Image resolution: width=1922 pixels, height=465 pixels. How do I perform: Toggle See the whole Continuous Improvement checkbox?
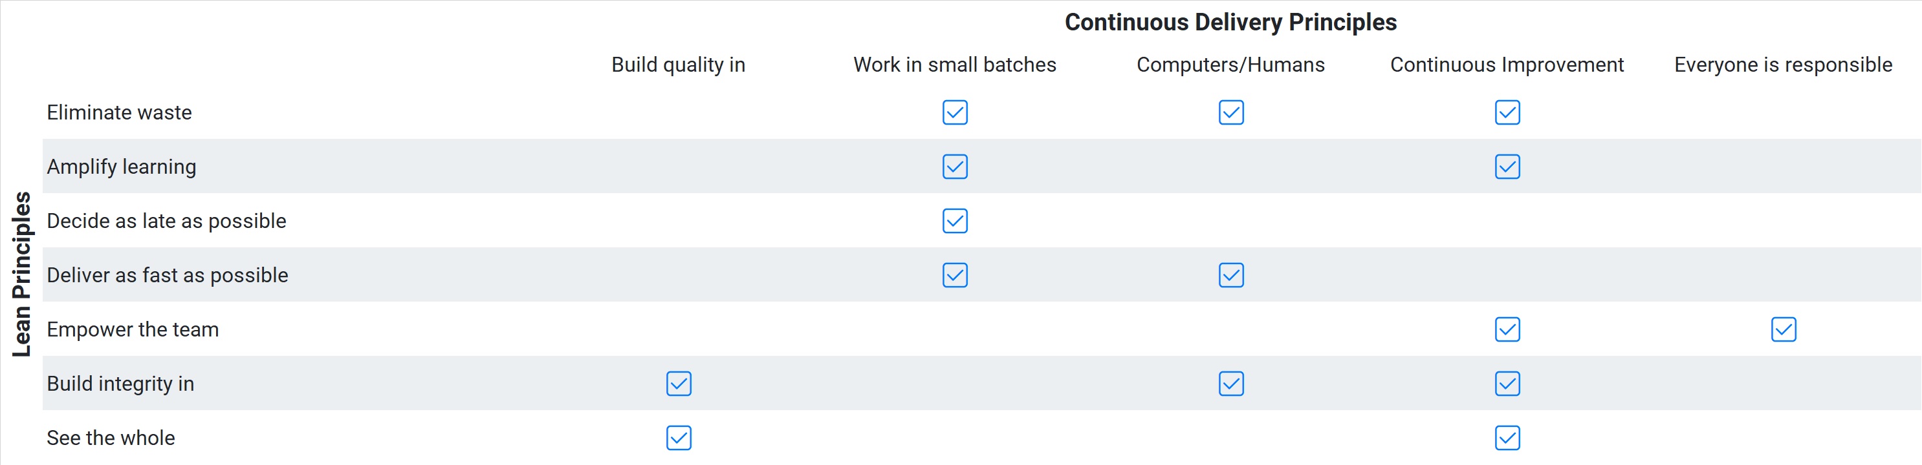pyautogui.click(x=1507, y=438)
